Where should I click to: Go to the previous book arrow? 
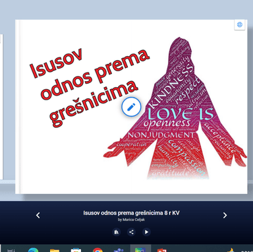tap(38, 215)
